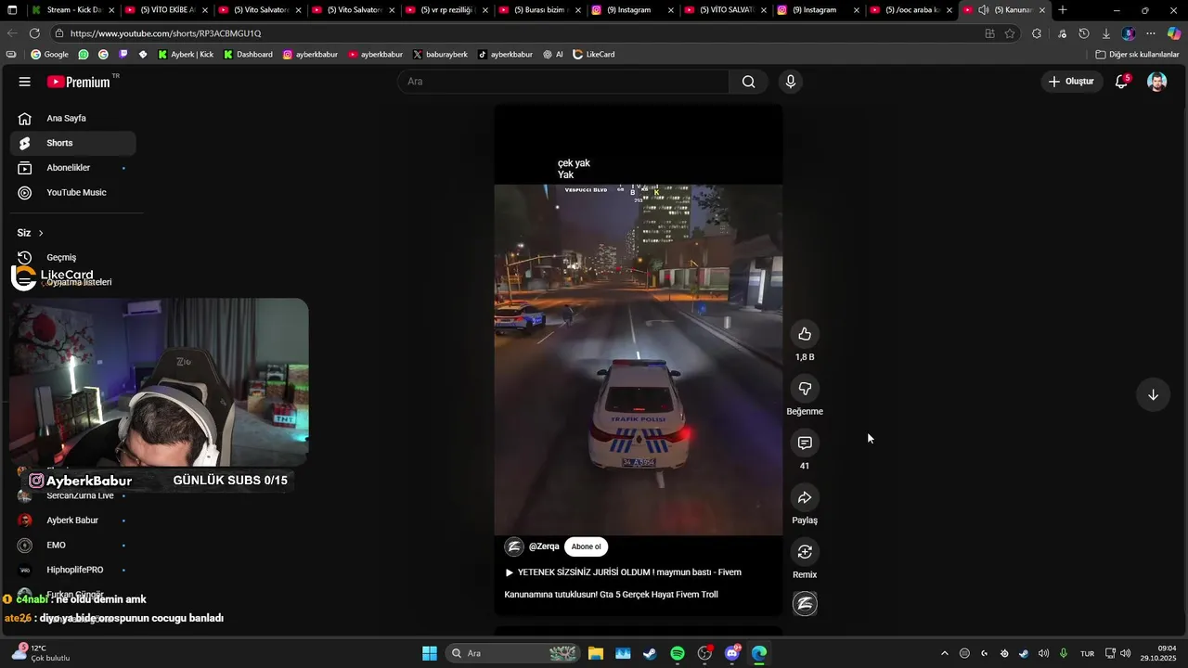The width and height of the screenshot is (1188, 668).
Task: Start voice search with microphone icon
Action: 791,82
